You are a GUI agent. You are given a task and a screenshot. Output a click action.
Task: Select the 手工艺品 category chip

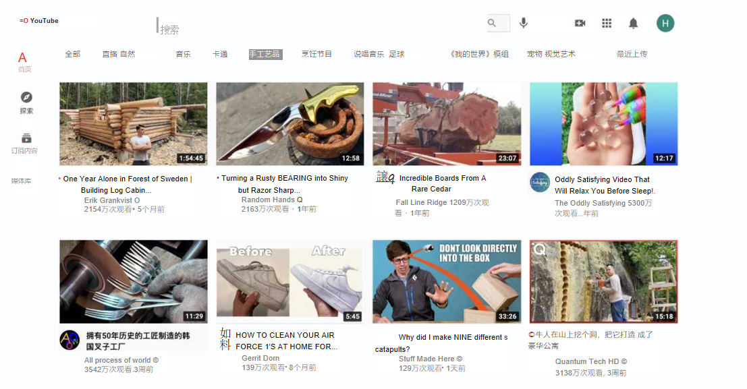coord(265,54)
